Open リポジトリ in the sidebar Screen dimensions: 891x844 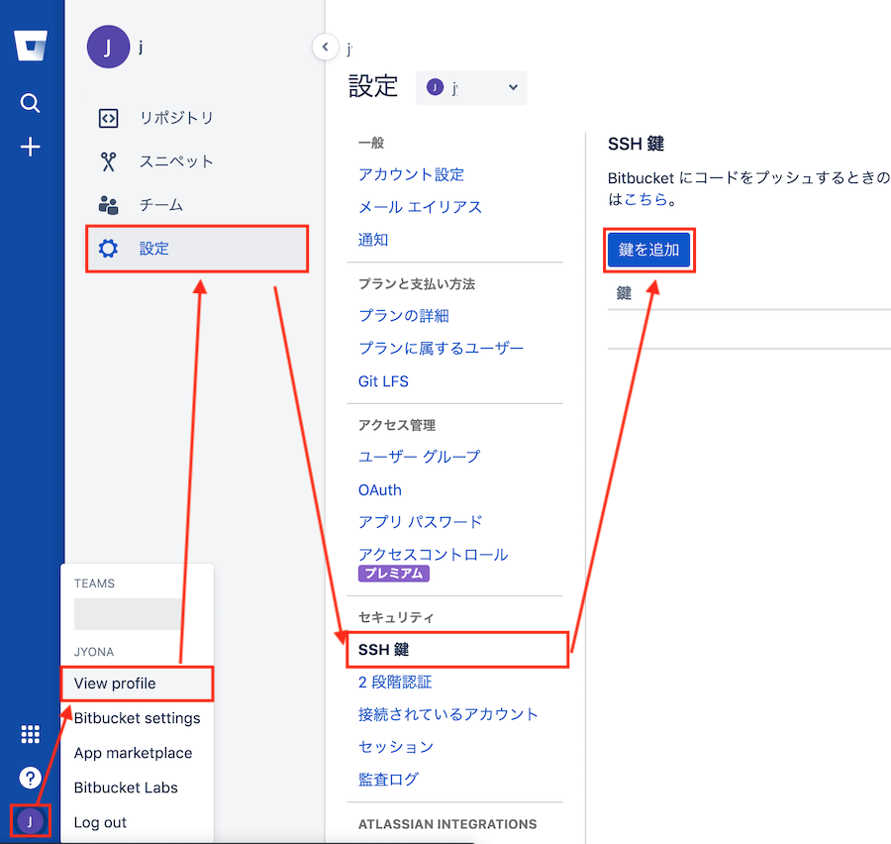pyautogui.click(x=177, y=118)
